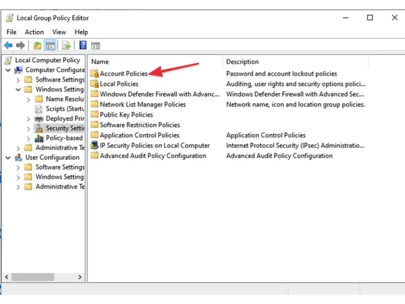Expand the Security Settings node

click(x=28, y=129)
